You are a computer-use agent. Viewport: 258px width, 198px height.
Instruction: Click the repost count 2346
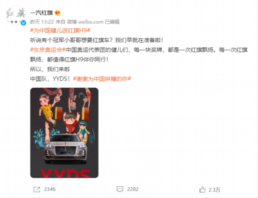click(50, 189)
